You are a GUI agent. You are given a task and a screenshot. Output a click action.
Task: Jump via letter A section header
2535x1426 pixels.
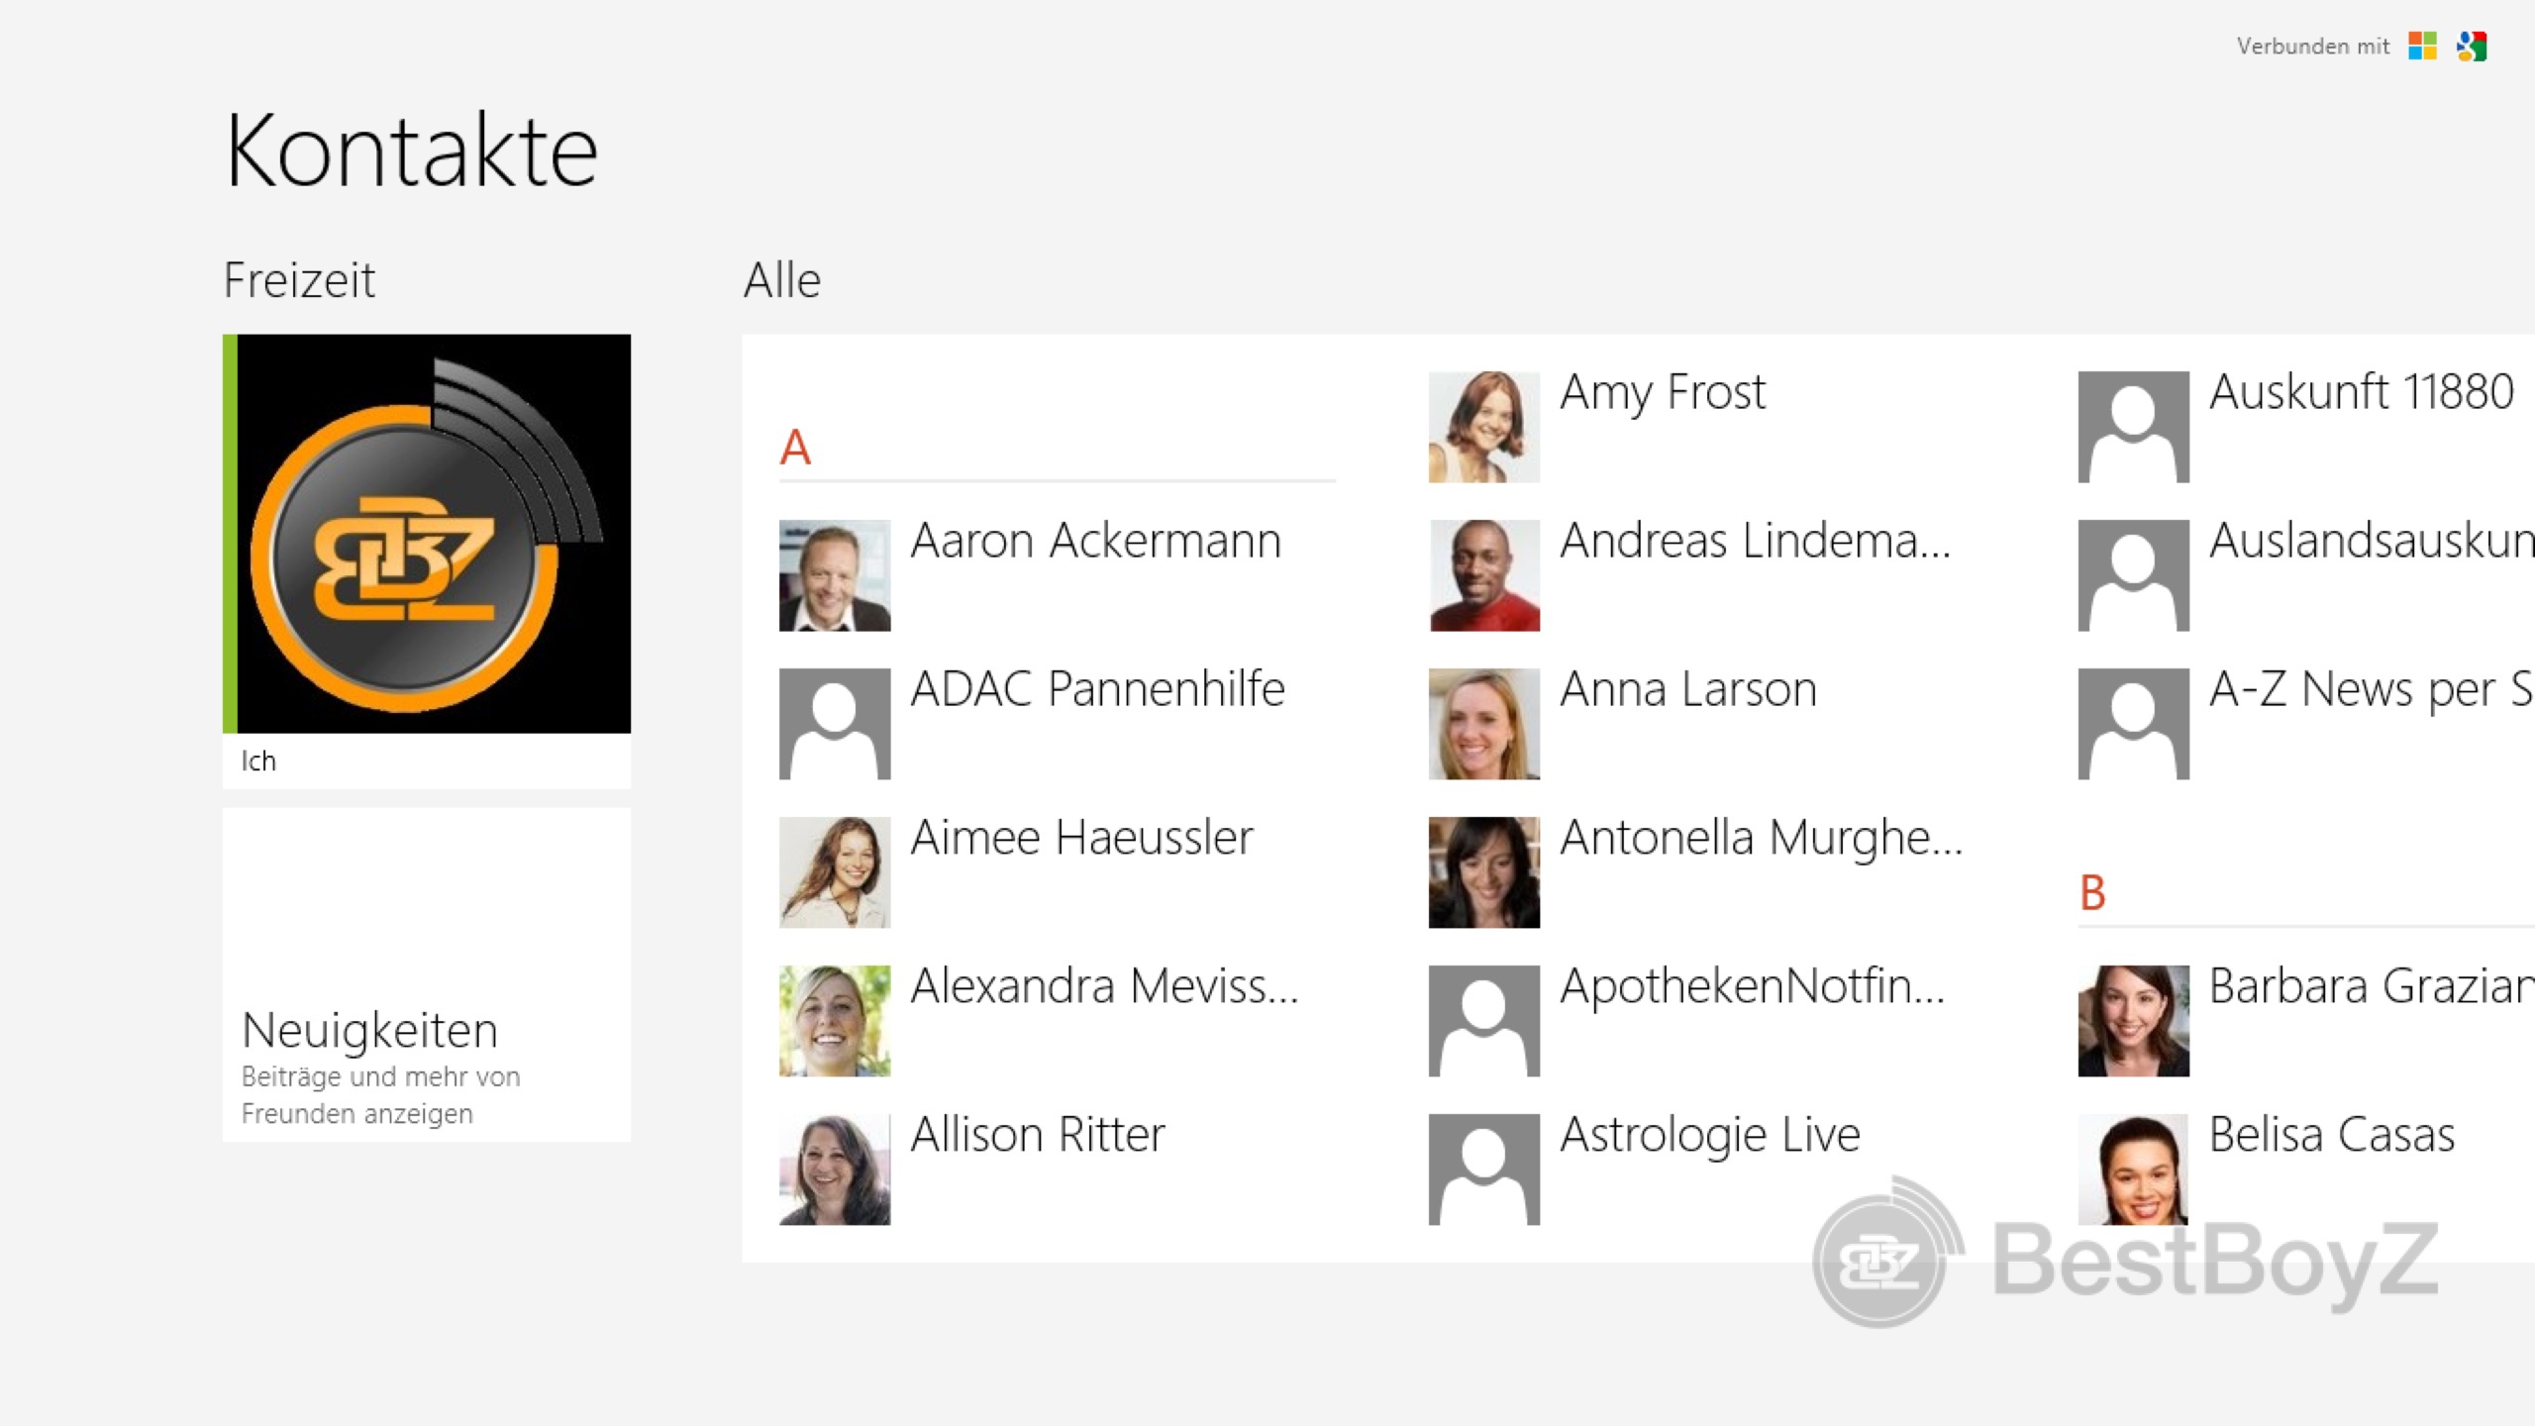click(x=795, y=448)
